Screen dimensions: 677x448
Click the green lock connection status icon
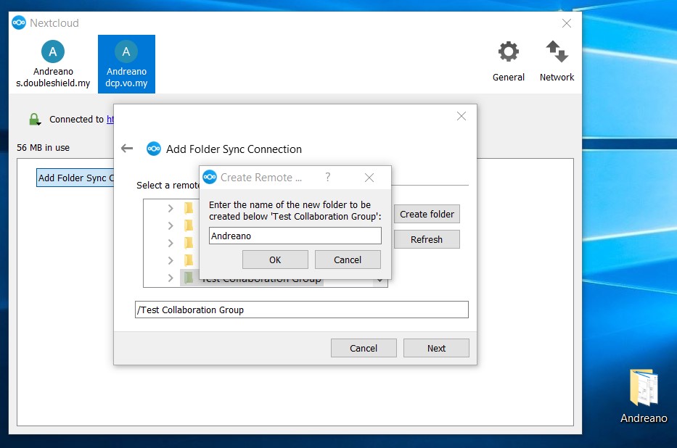[34, 120]
